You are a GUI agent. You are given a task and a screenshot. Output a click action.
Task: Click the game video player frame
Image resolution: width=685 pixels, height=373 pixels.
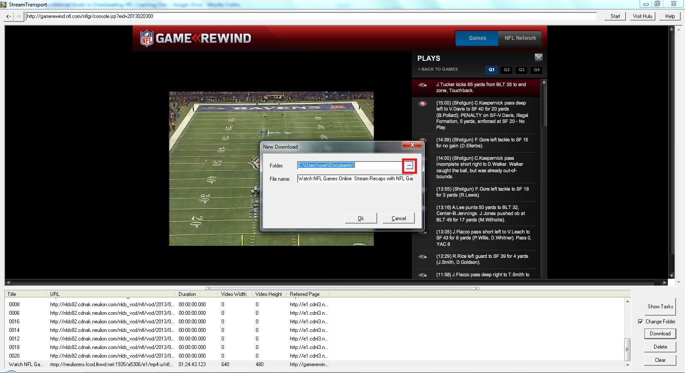pyautogui.click(x=271, y=169)
